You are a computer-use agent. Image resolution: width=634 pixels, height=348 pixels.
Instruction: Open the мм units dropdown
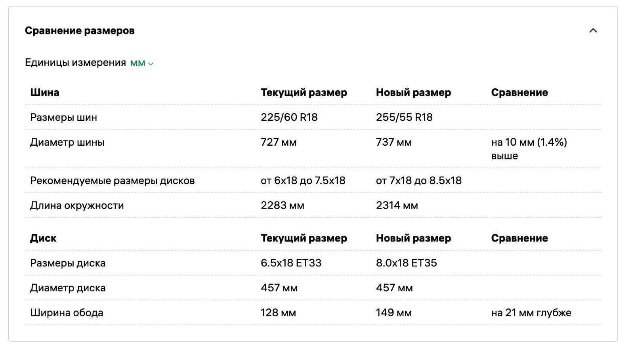click(x=141, y=63)
